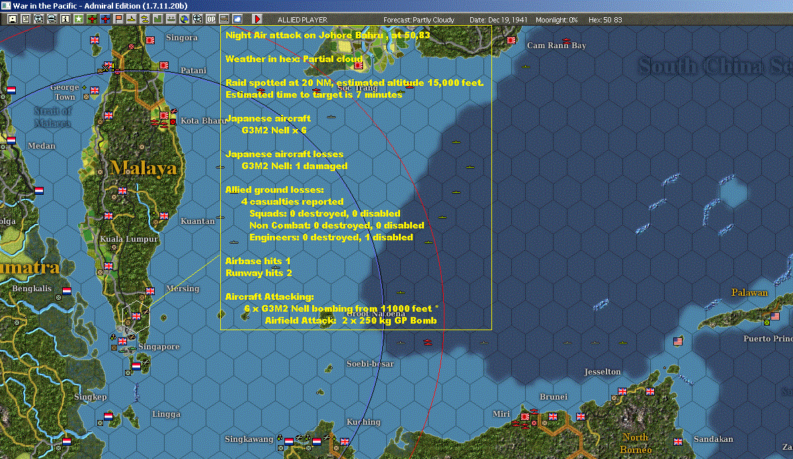Select the Japanese flag base at Patani
Image resolution: width=793 pixels, height=459 pixels.
pos(164,65)
